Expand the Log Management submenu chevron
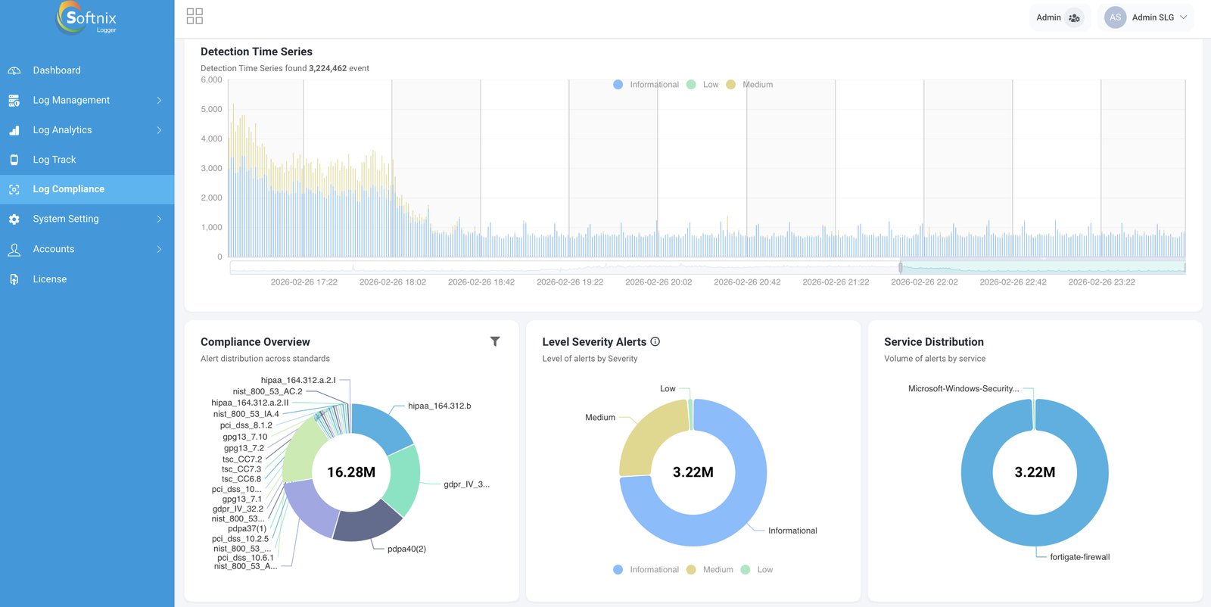 159,100
